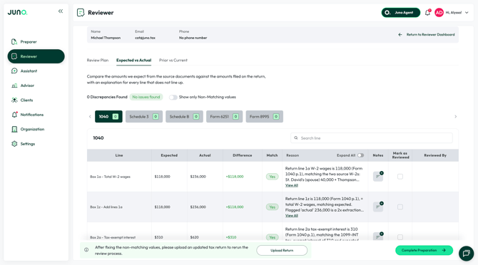Click the info icon in the upload banner
478x265 pixels.
(x=86, y=250)
